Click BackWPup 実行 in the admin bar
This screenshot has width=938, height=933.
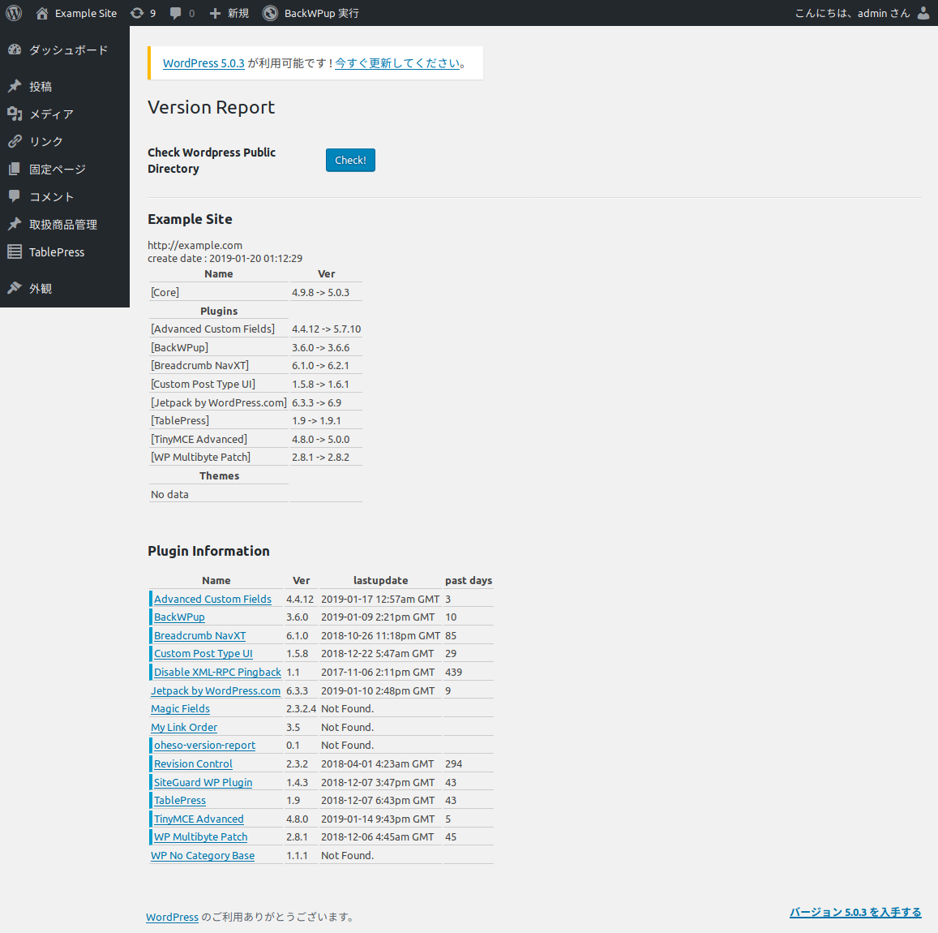click(321, 13)
